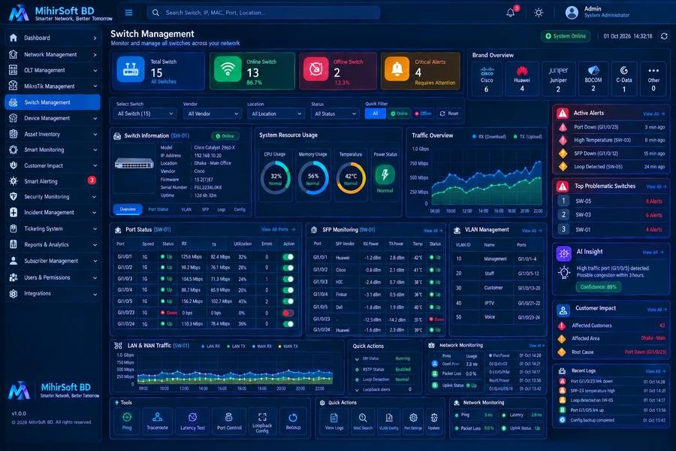Expand the OLT Management sidebar section
This screenshot has height=451, width=676.
coord(53,71)
